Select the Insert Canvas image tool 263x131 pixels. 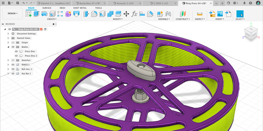[x=220, y=14]
